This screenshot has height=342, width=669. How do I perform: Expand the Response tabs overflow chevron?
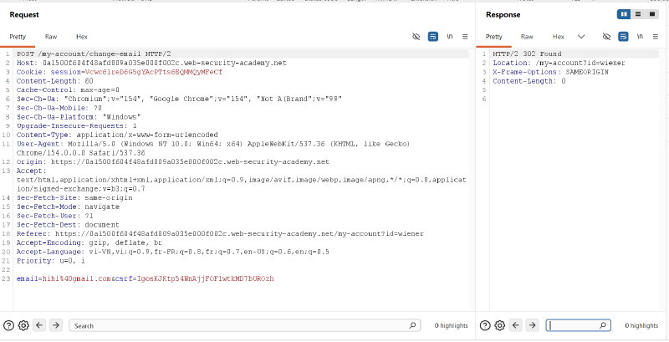(x=581, y=37)
